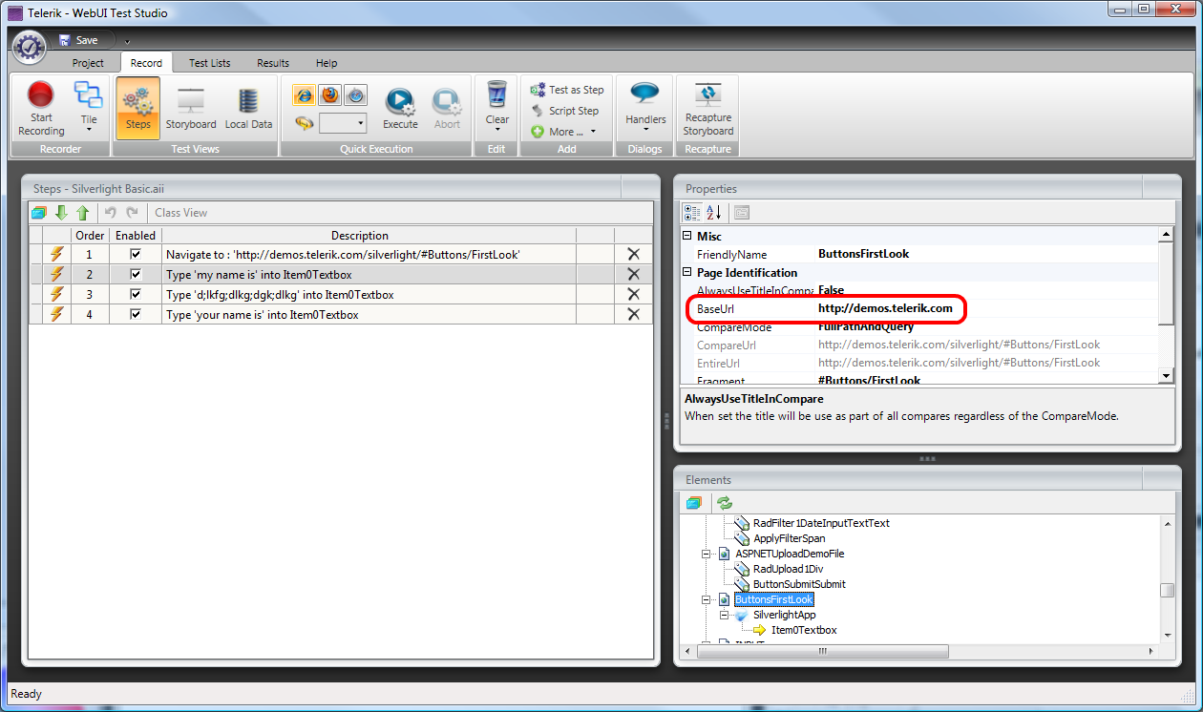
Task: Click the collapse-all icon in Steps toolbar
Action: (39, 213)
